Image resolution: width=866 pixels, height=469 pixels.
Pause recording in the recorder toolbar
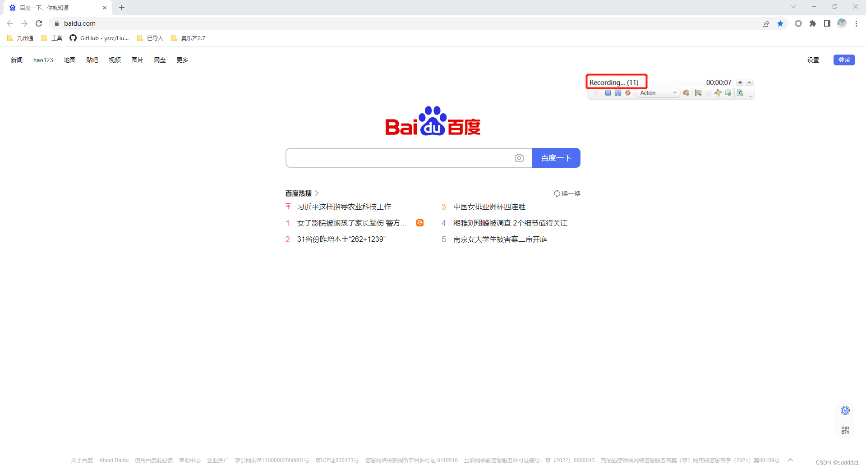[617, 93]
